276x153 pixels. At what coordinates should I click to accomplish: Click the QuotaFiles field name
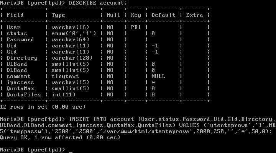point(21,95)
